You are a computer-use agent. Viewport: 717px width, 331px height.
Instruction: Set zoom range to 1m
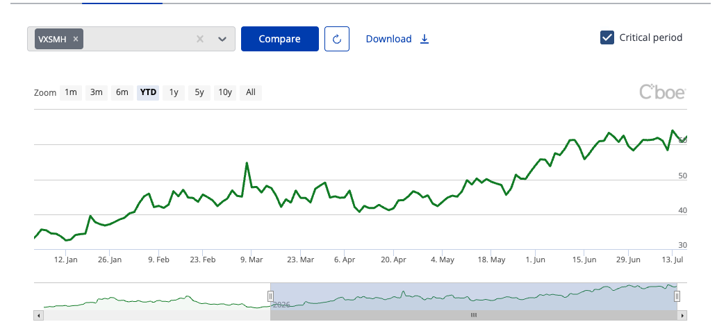coord(70,92)
